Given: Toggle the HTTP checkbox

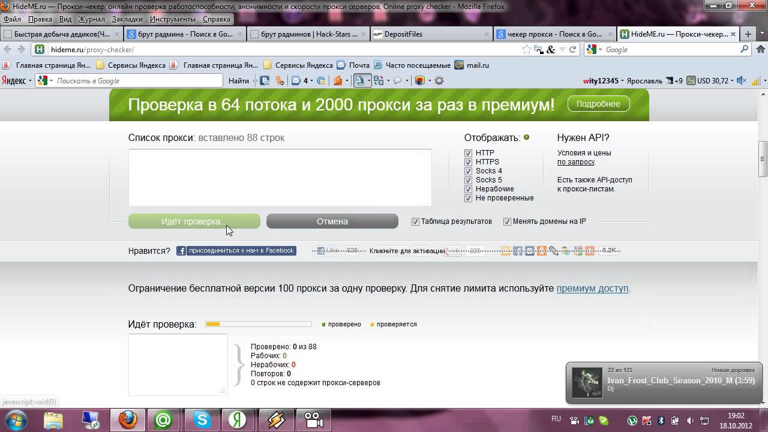Looking at the screenshot, I should point(468,153).
